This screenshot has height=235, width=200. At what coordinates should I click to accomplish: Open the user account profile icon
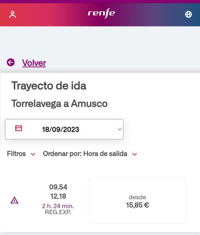pos(13,14)
